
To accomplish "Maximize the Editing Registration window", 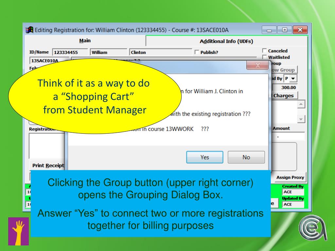I will (284, 30).
